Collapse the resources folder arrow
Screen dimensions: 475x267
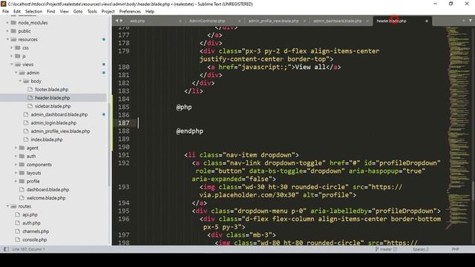(7, 39)
